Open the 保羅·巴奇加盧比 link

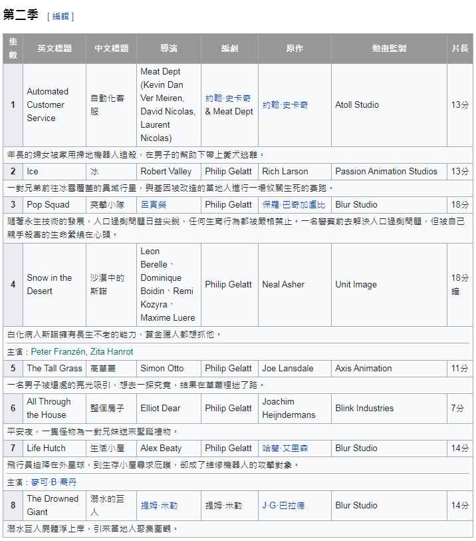294,204
